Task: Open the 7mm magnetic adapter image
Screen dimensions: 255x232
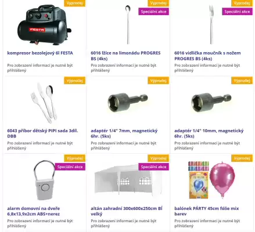Action: tap(128, 103)
